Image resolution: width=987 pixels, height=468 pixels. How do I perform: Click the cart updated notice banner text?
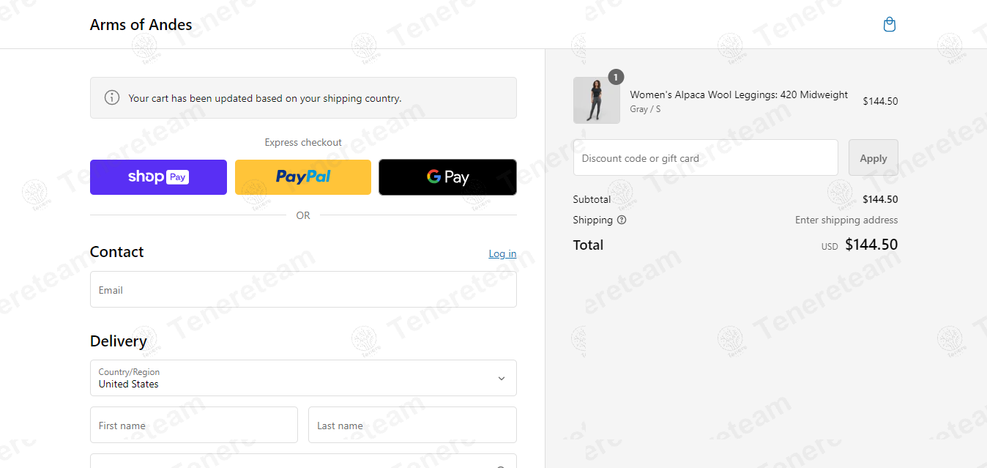point(265,98)
